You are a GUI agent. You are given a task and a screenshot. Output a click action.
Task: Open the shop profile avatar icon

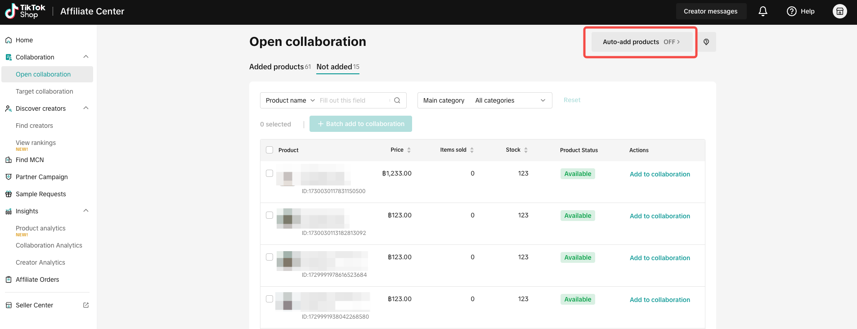(x=840, y=11)
